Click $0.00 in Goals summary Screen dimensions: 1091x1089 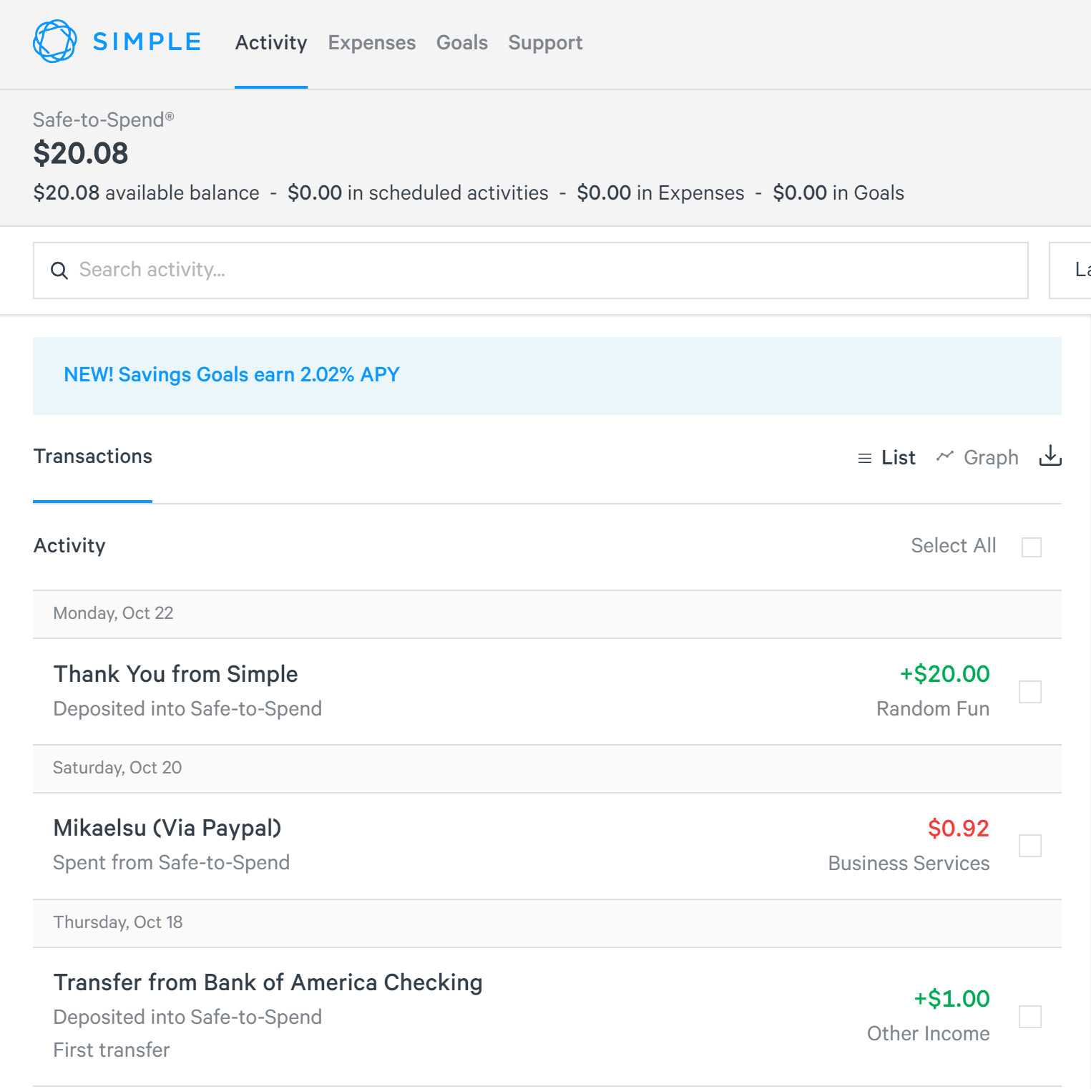838,193
